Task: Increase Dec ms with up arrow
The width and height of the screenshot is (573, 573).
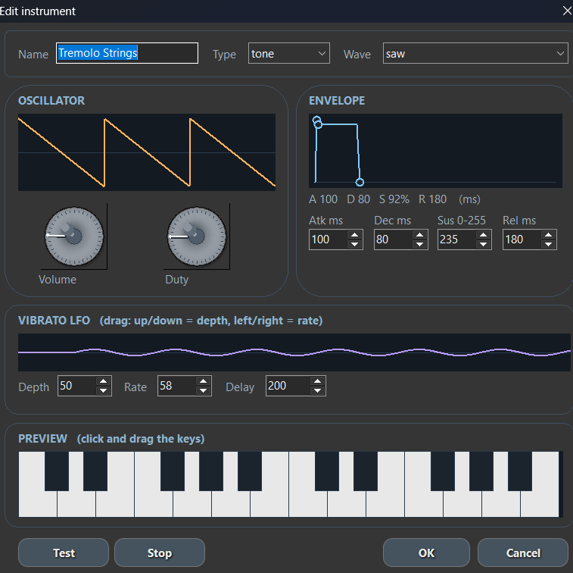Action: coord(419,235)
